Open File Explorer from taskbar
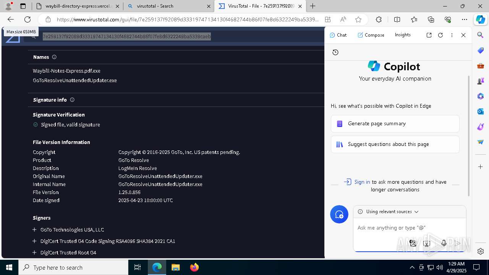The image size is (489, 275). [x=175, y=267]
